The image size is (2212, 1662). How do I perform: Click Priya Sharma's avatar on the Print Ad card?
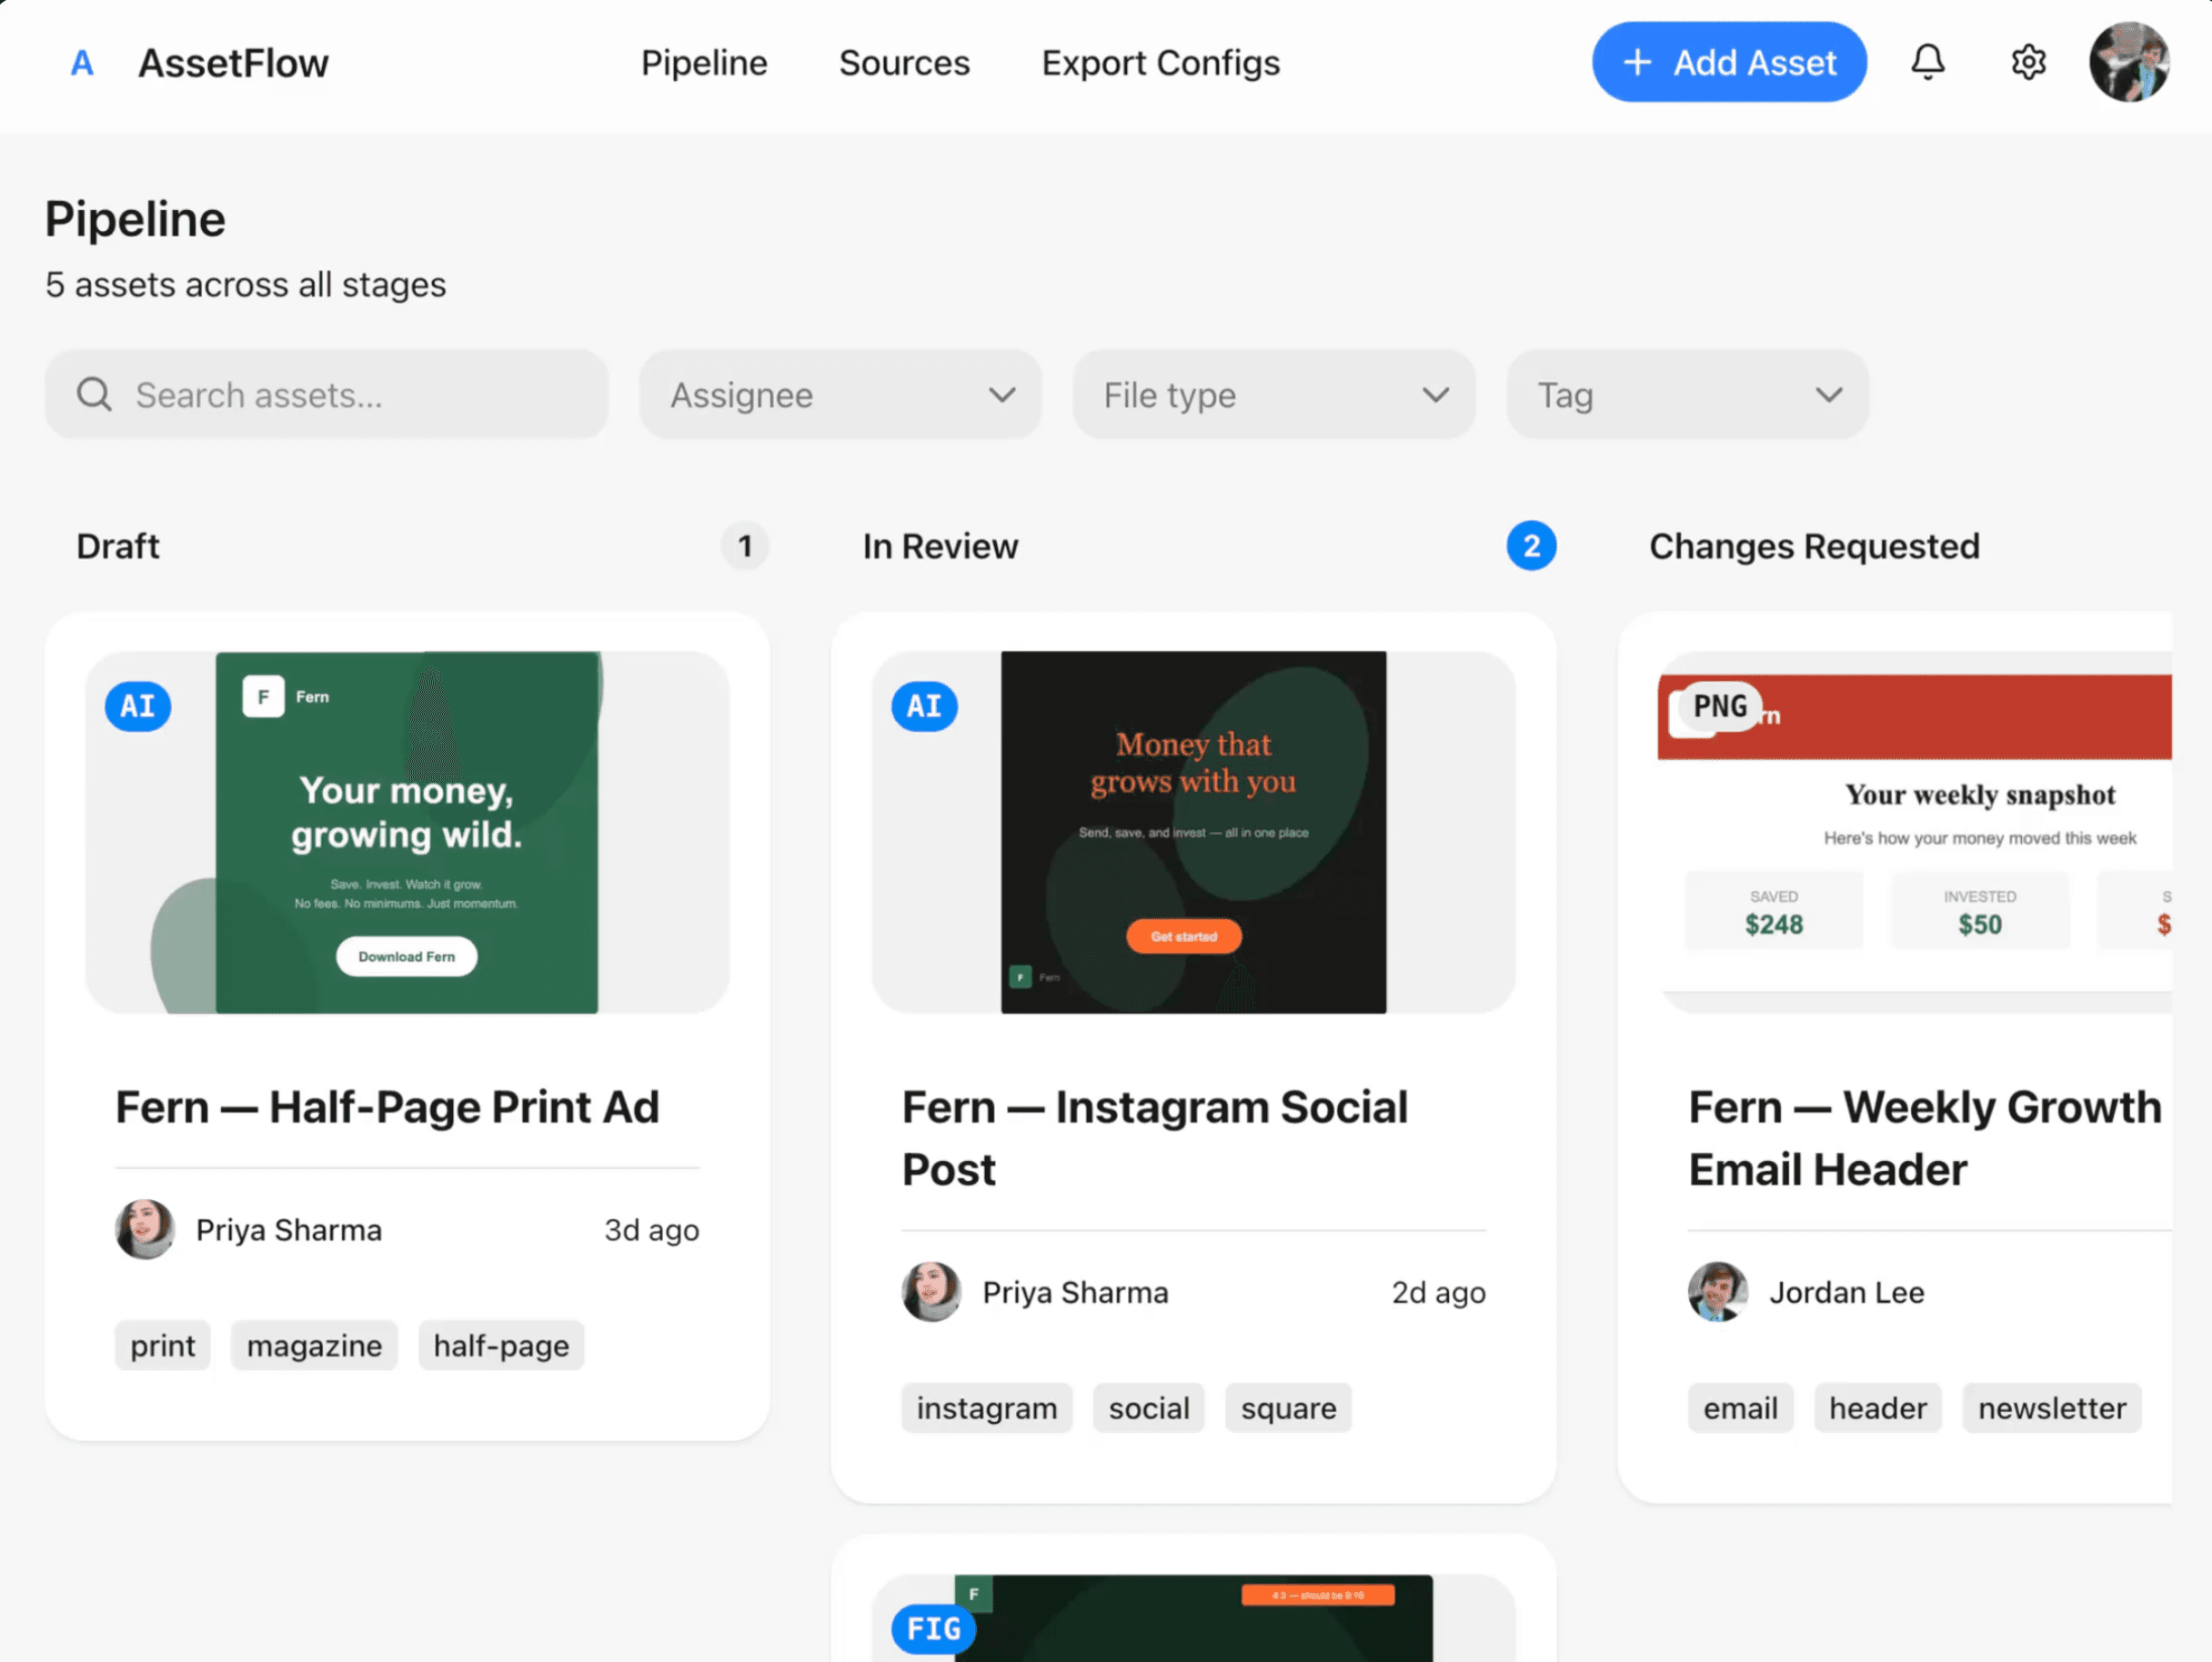coord(145,1229)
